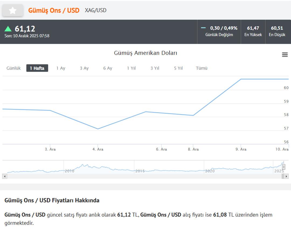
Task: Switch the chart to 1 Ay
Action: (61, 68)
